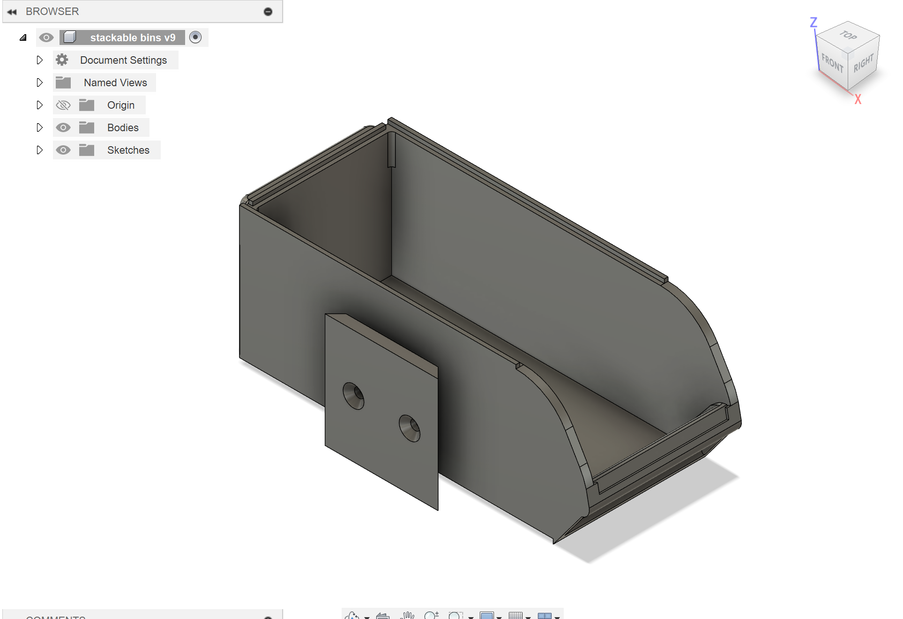Hide the Bodies folder
The width and height of the screenshot is (903, 619).
pyautogui.click(x=63, y=127)
